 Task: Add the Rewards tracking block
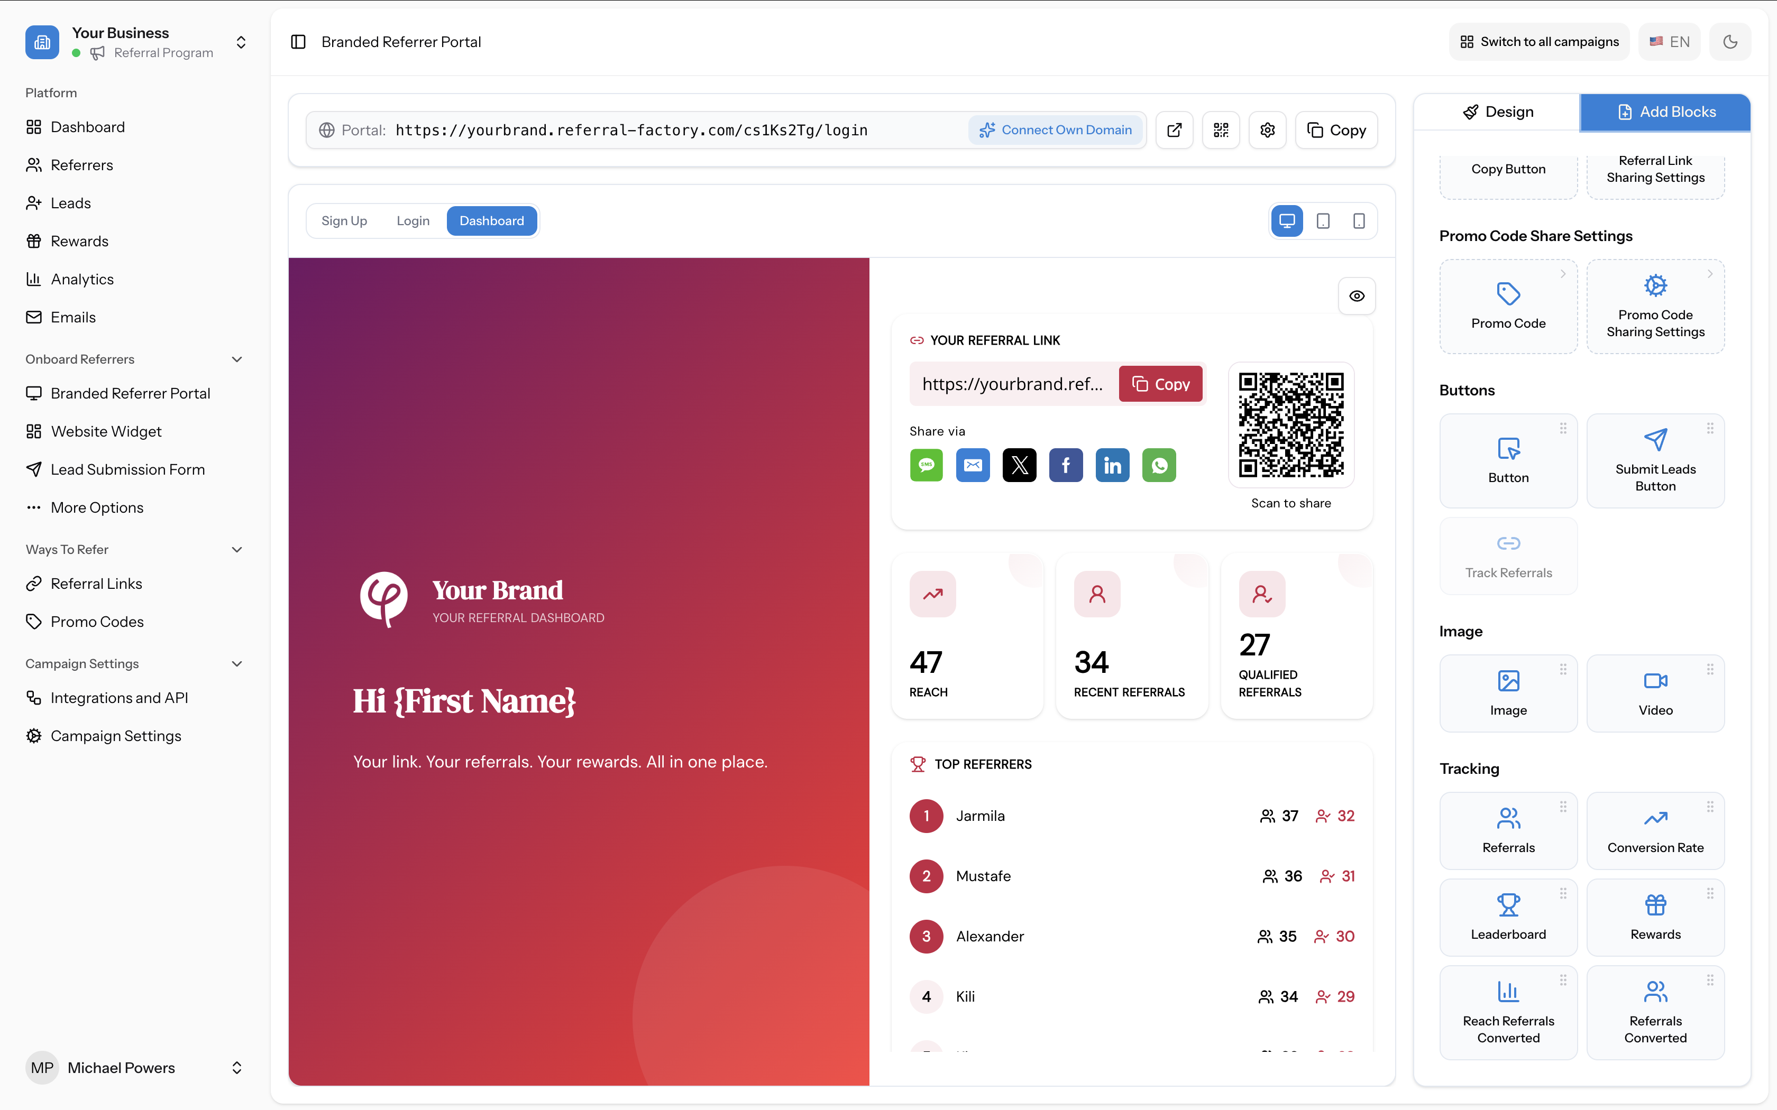(x=1655, y=917)
